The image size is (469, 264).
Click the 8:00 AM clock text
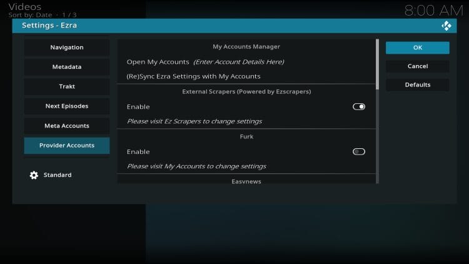pos(434,11)
